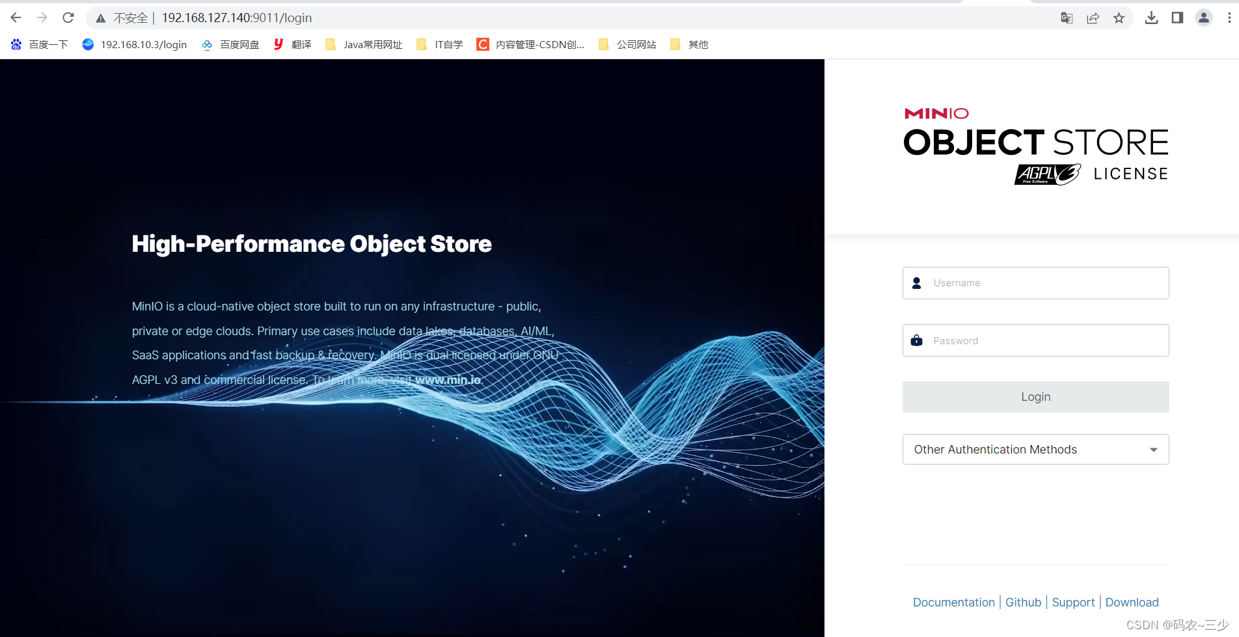
Task: Open the Support link
Action: 1073,603
